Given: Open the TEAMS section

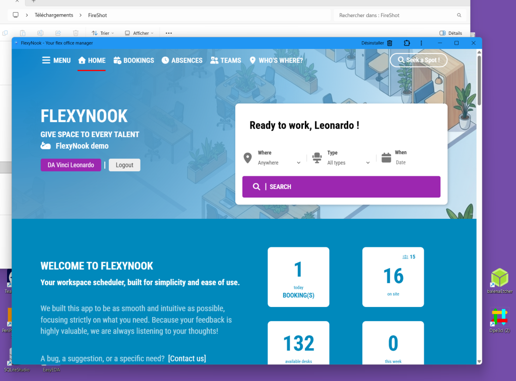Looking at the screenshot, I should coord(226,60).
